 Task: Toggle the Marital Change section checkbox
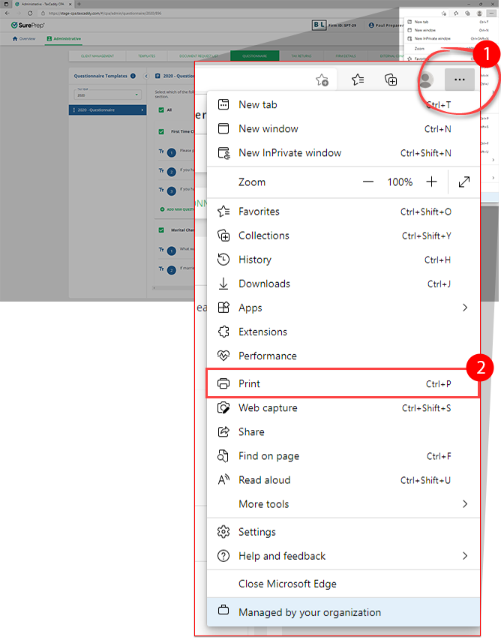(x=161, y=230)
